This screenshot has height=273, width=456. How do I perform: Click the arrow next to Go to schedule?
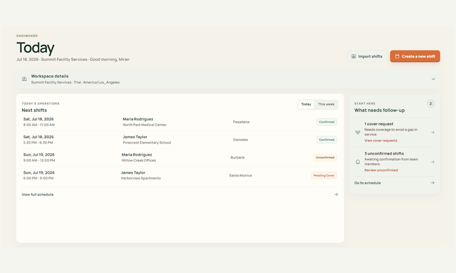pyautogui.click(x=432, y=183)
